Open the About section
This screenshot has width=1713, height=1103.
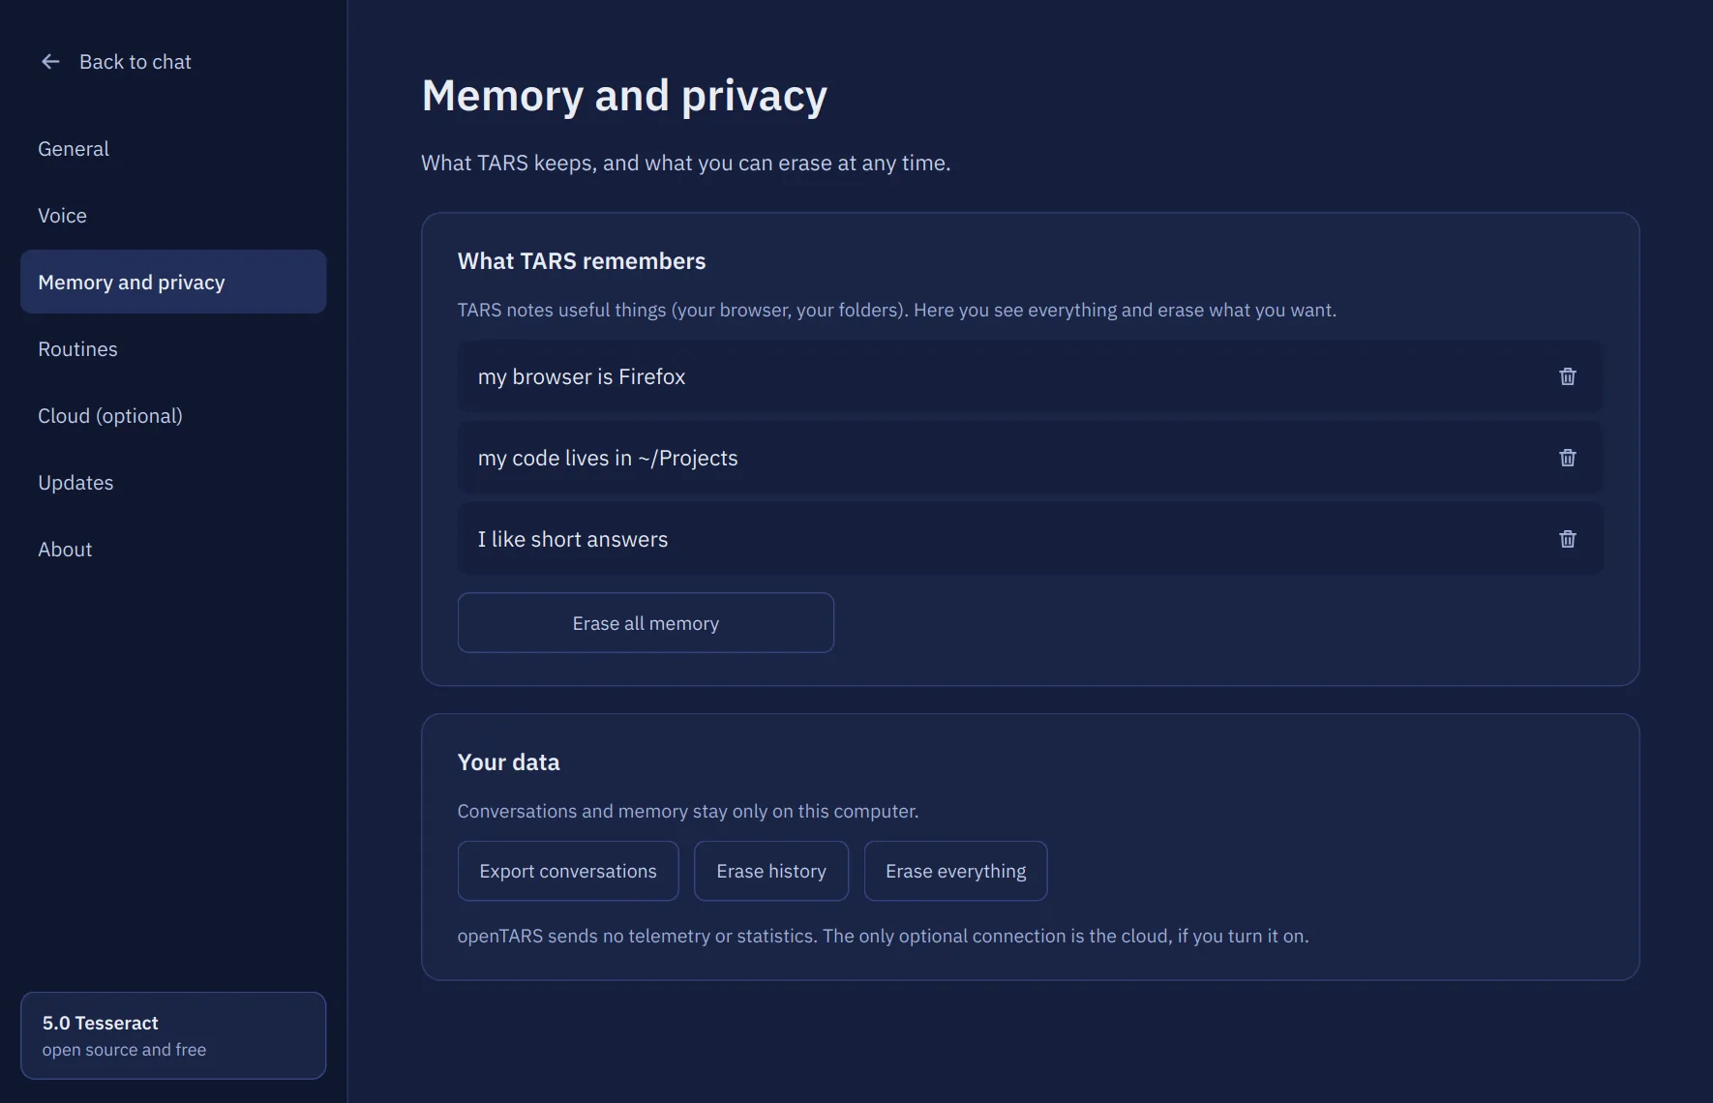point(173,550)
